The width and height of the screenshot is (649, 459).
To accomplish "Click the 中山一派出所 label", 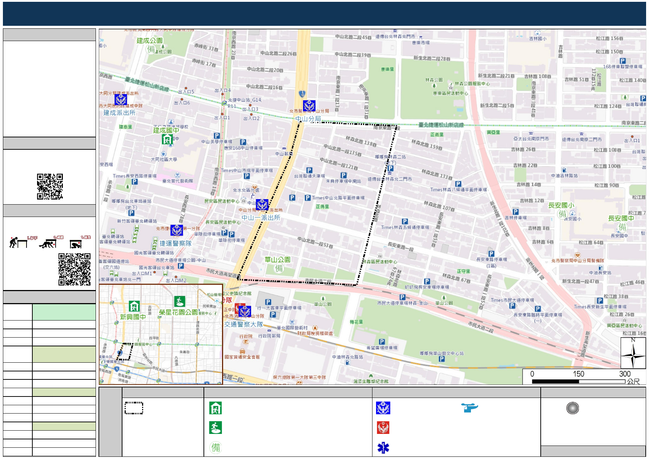I will (x=261, y=218).
